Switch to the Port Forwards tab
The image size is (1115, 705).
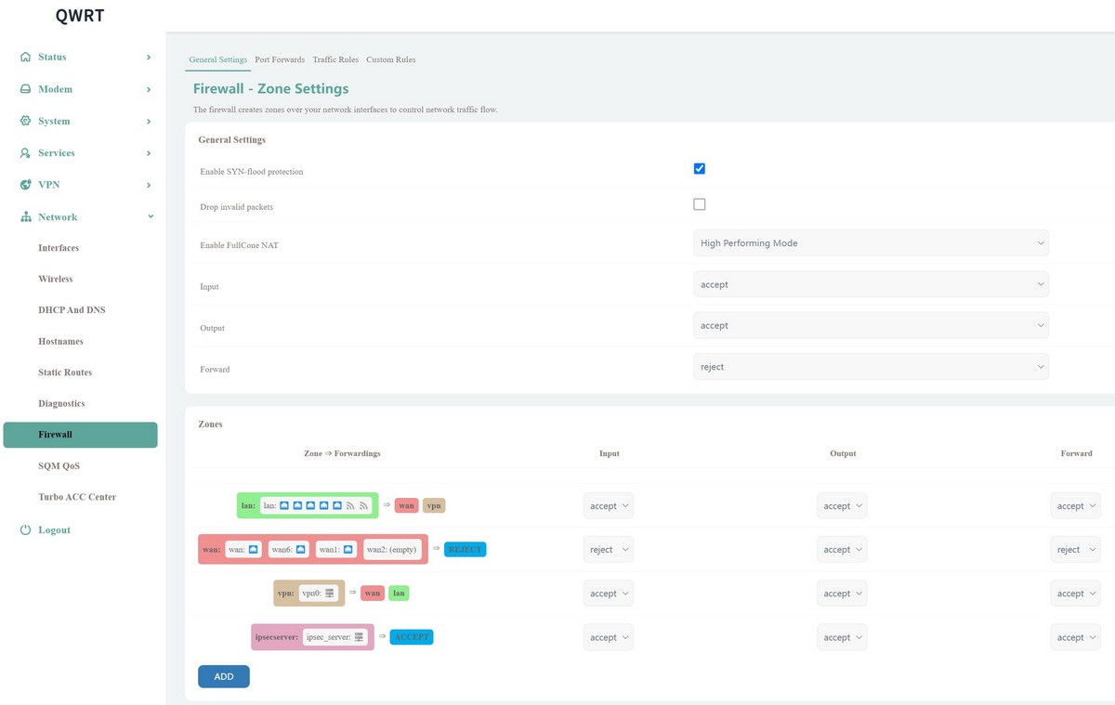tap(280, 59)
